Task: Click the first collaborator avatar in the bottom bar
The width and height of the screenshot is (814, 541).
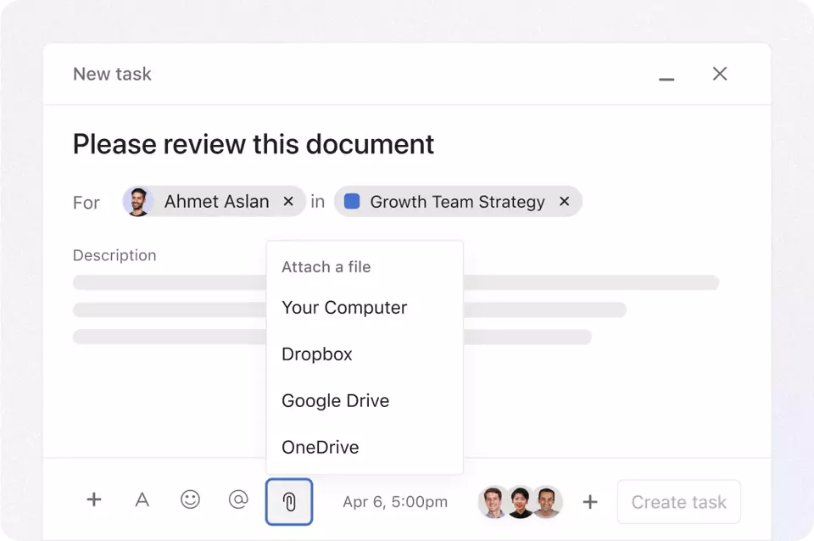Action: 493,502
